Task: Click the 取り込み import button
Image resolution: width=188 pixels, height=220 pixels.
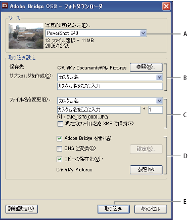Action: pyautogui.click(x=114, y=209)
